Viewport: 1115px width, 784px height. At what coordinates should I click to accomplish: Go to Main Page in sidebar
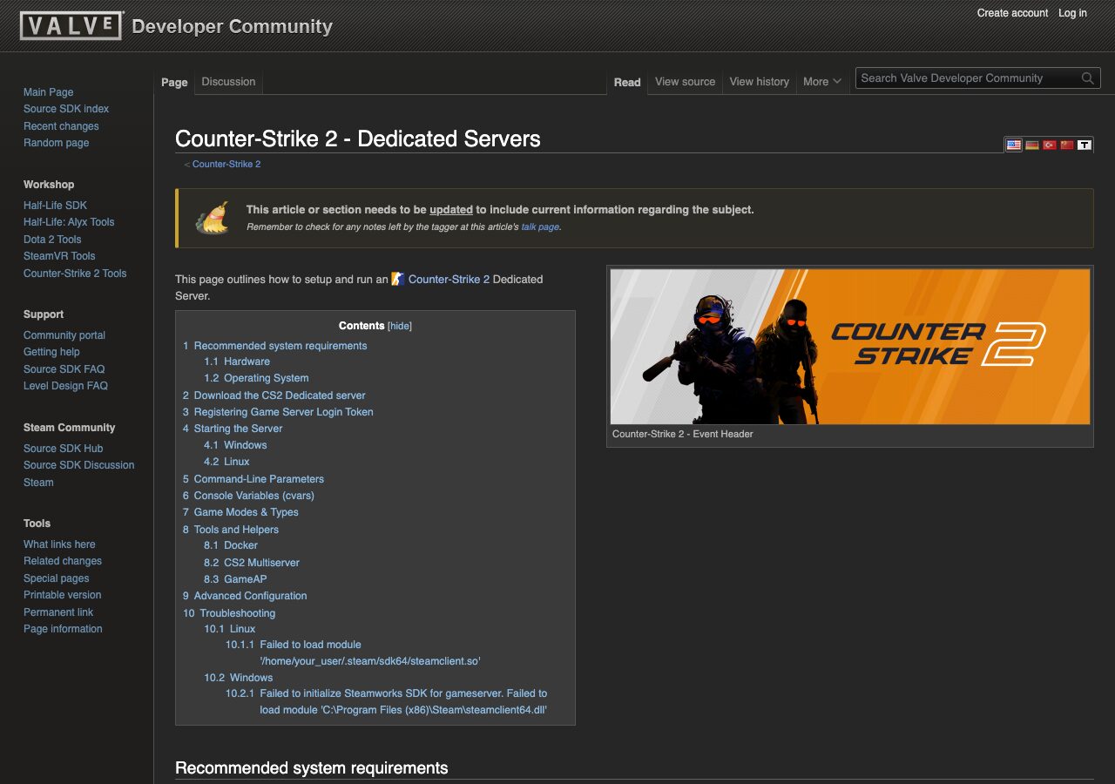(48, 92)
